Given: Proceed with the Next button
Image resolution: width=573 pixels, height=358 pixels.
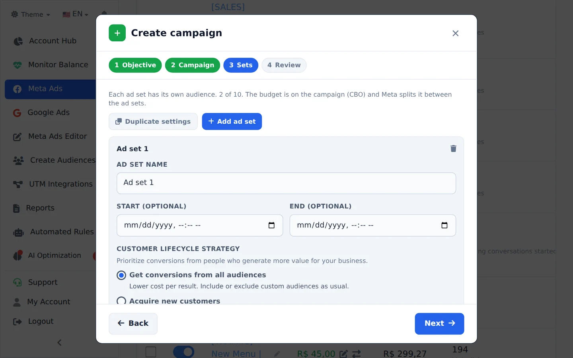Looking at the screenshot, I should click(x=439, y=324).
